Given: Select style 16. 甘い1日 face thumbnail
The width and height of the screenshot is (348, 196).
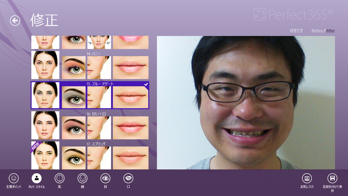Looking at the screenshot, I should point(45,125).
